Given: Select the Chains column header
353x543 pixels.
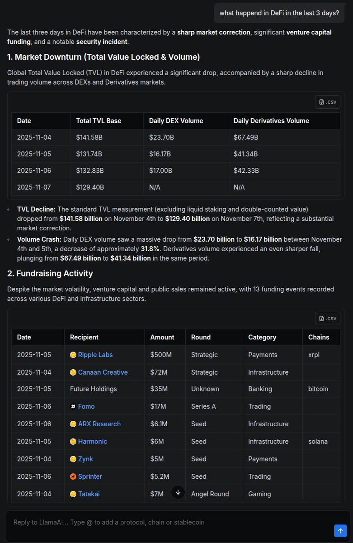Looking at the screenshot, I should (x=321, y=337).
